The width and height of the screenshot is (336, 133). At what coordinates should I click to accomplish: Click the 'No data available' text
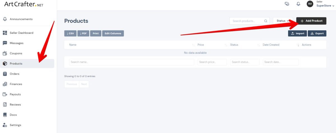(x=195, y=53)
